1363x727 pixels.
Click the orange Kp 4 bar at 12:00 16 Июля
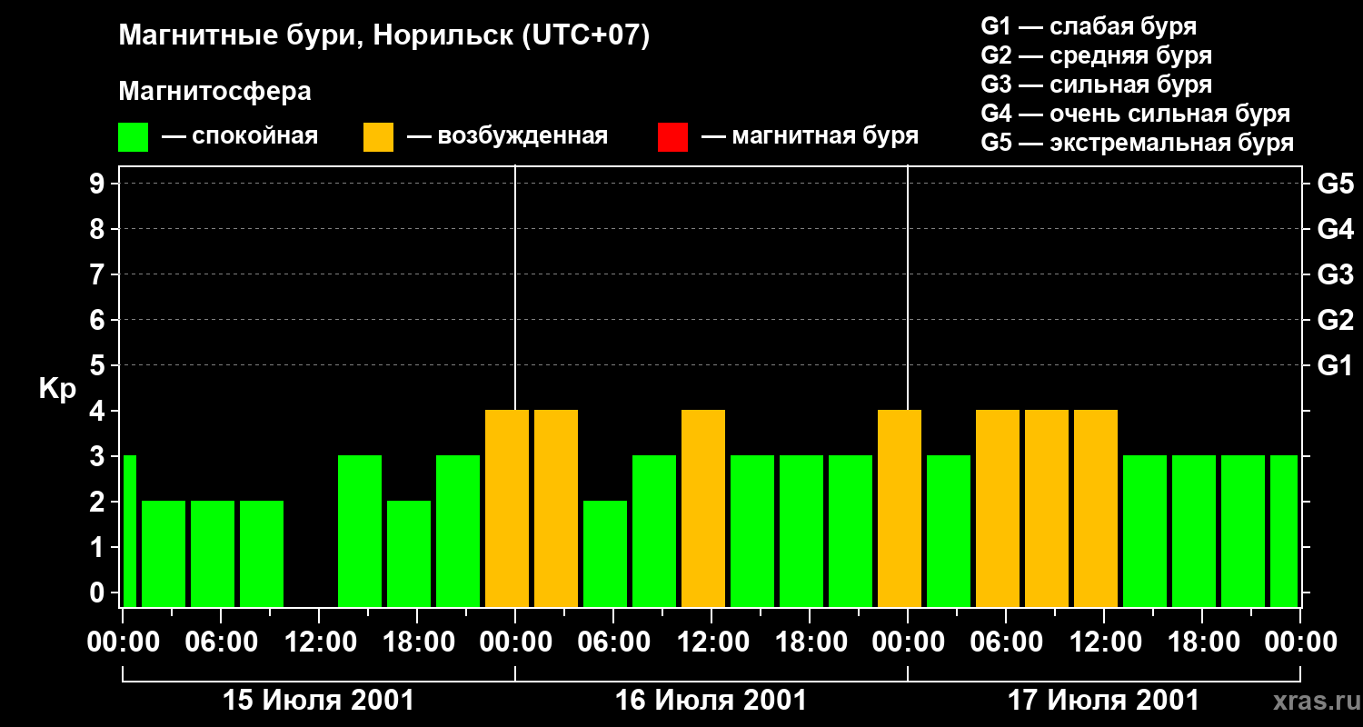pos(703,508)
